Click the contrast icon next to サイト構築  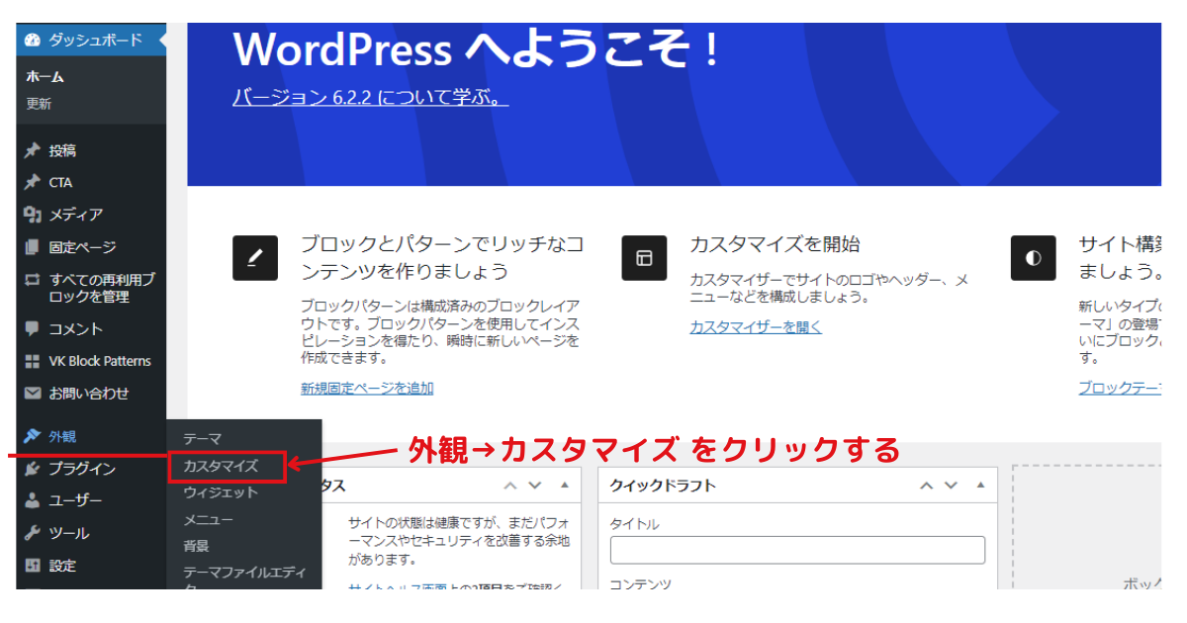point(1033,257)
